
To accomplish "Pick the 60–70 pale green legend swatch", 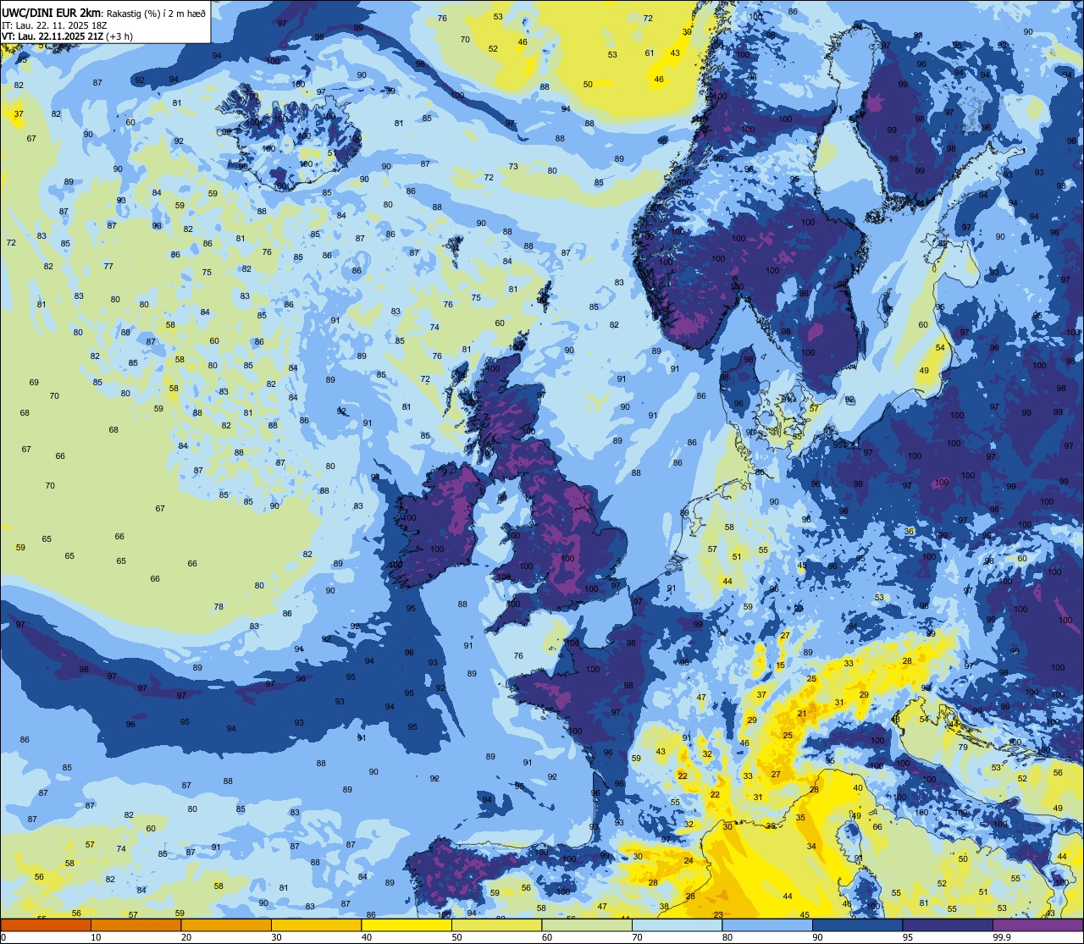I will [587, 925].
